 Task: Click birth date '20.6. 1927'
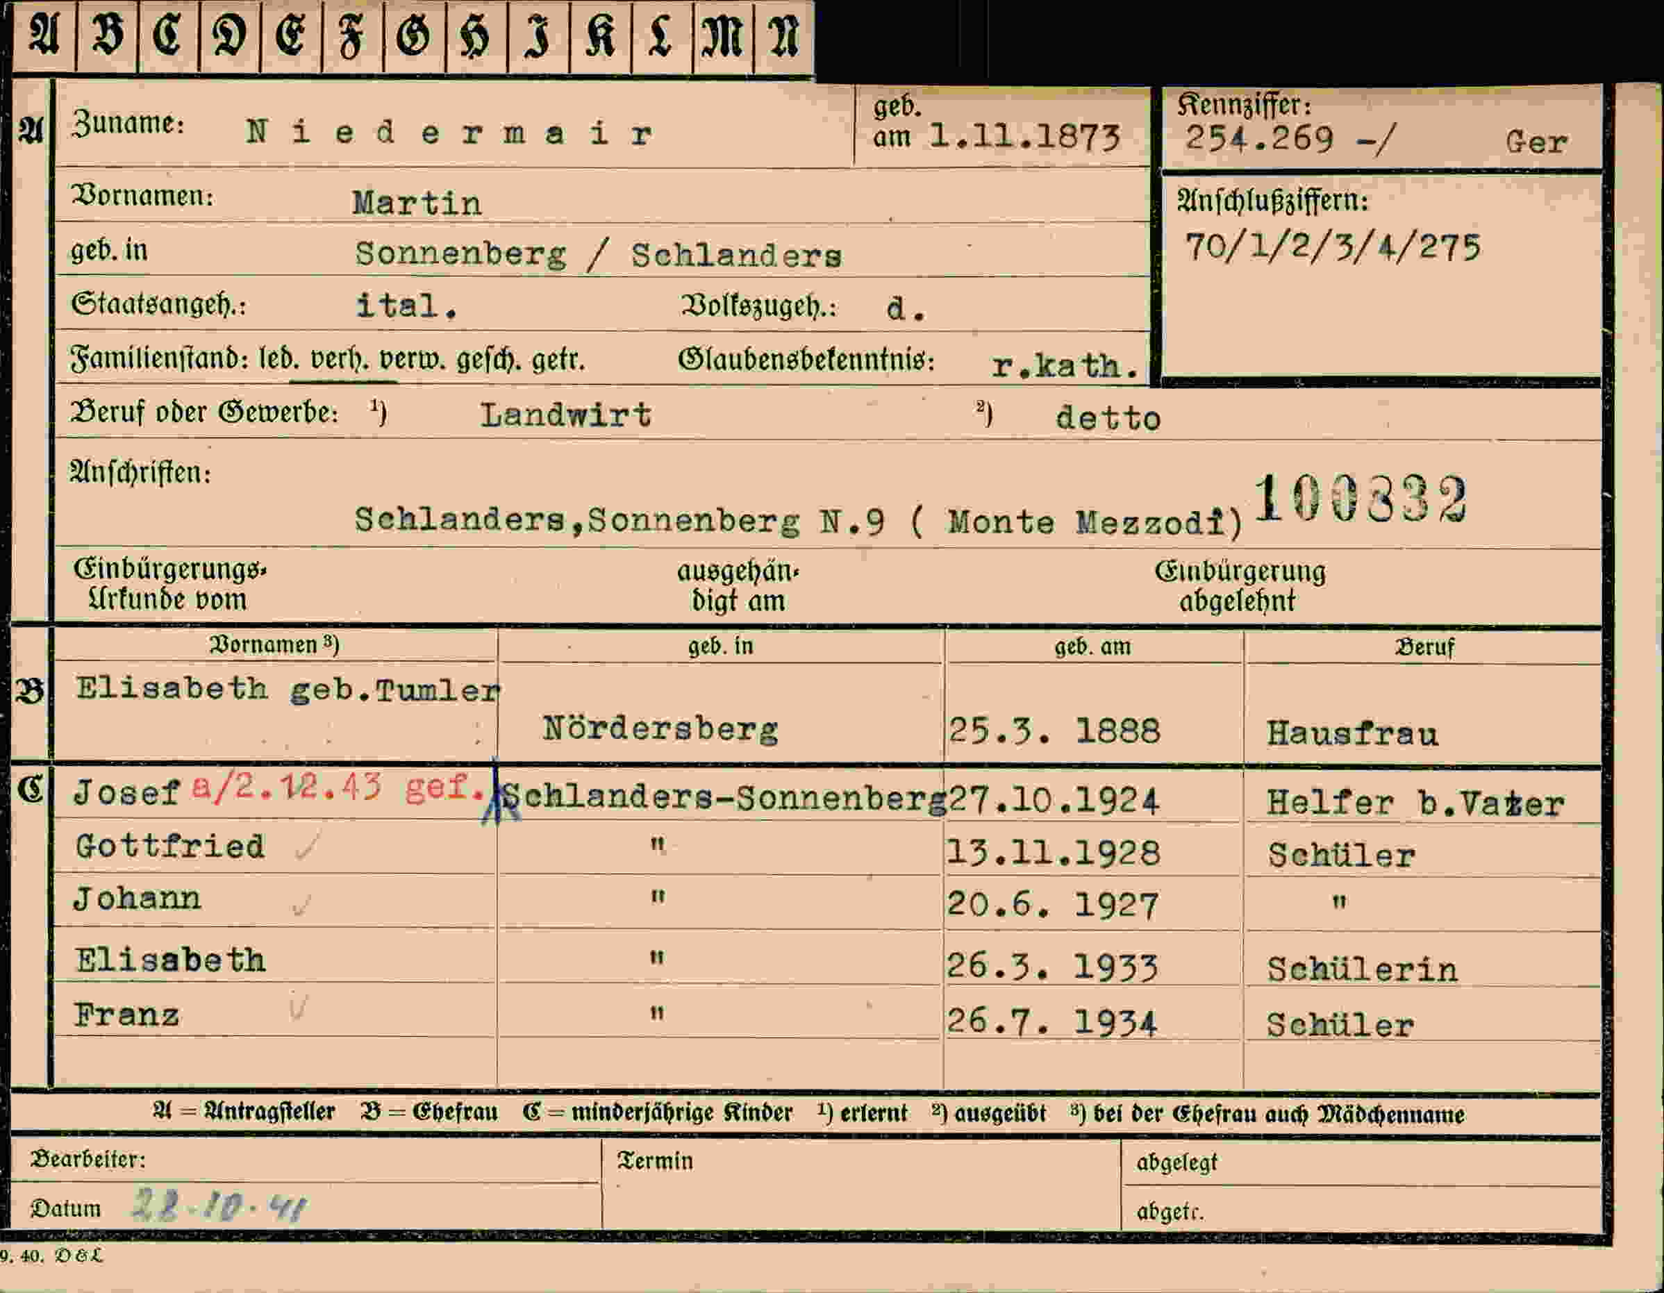(x=1053, y=906)
